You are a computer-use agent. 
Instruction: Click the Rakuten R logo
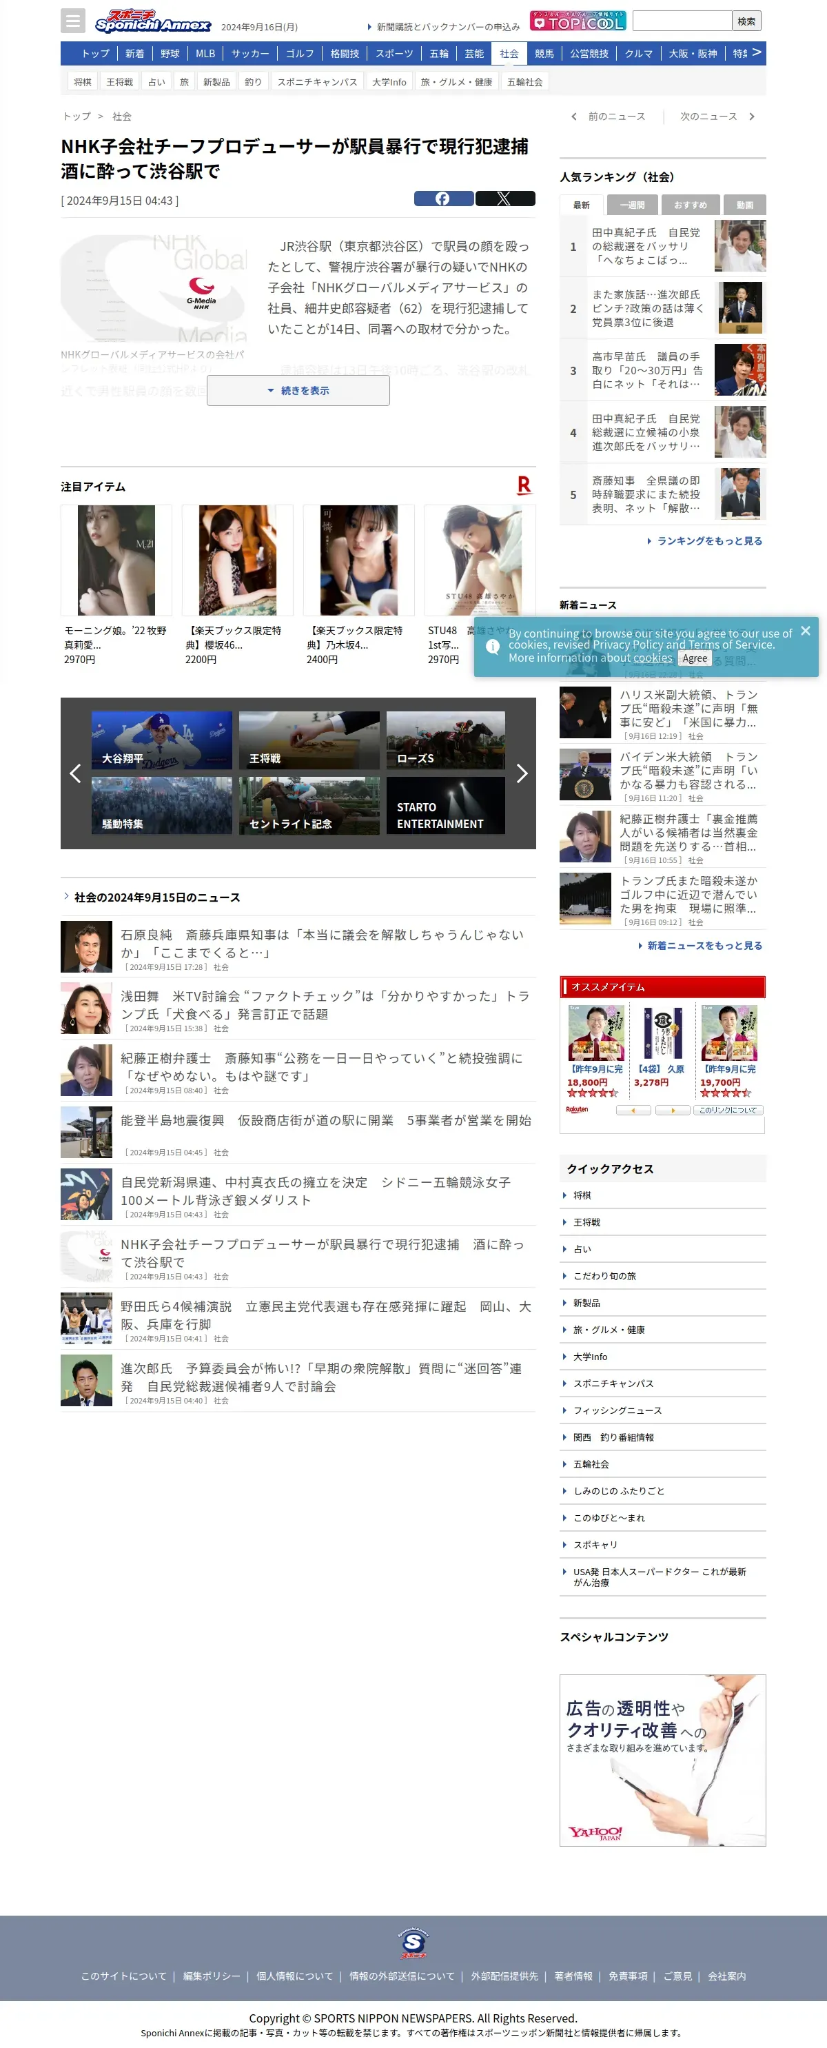tap(524, 485)
